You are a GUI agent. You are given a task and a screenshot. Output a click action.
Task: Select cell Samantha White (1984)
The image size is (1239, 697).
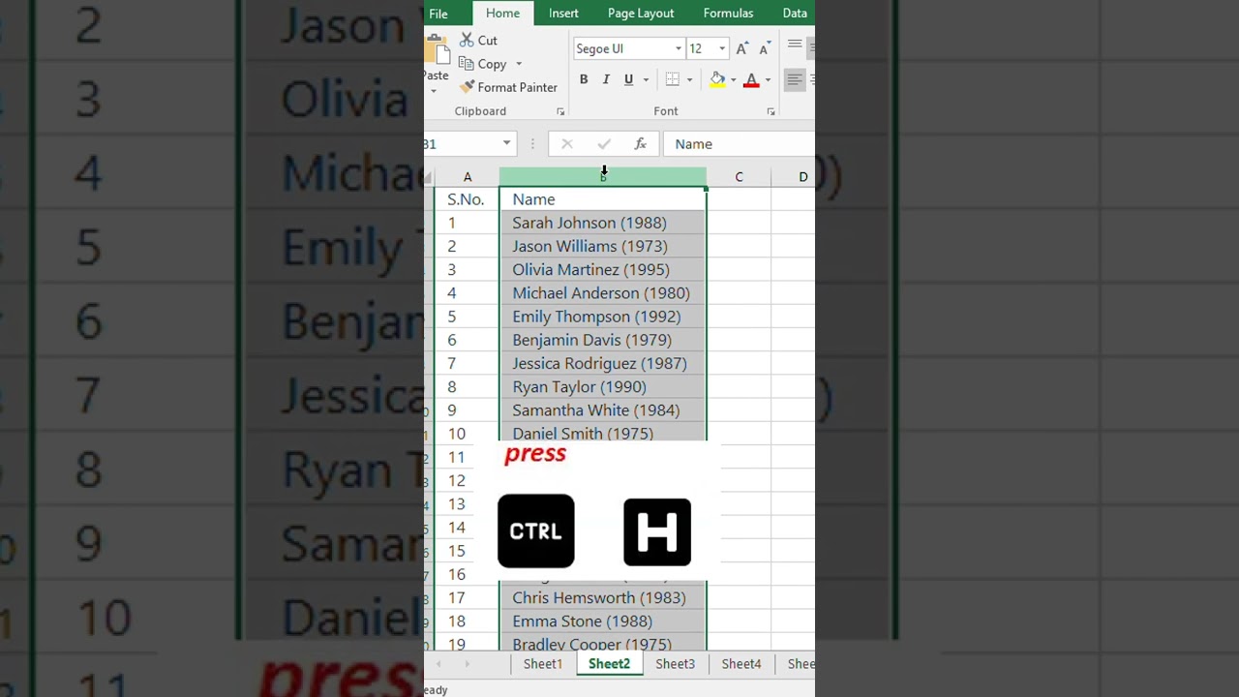point(603,410)
